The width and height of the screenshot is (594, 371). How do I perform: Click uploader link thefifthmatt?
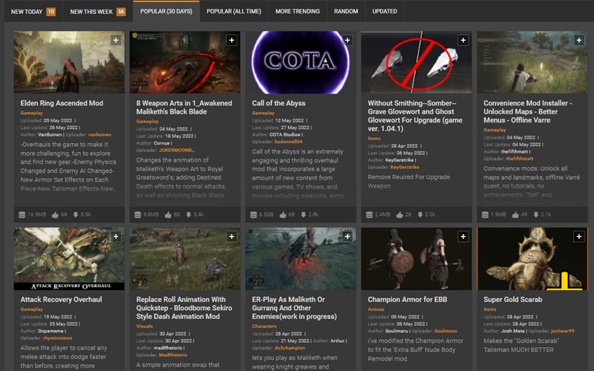[519, 159]
